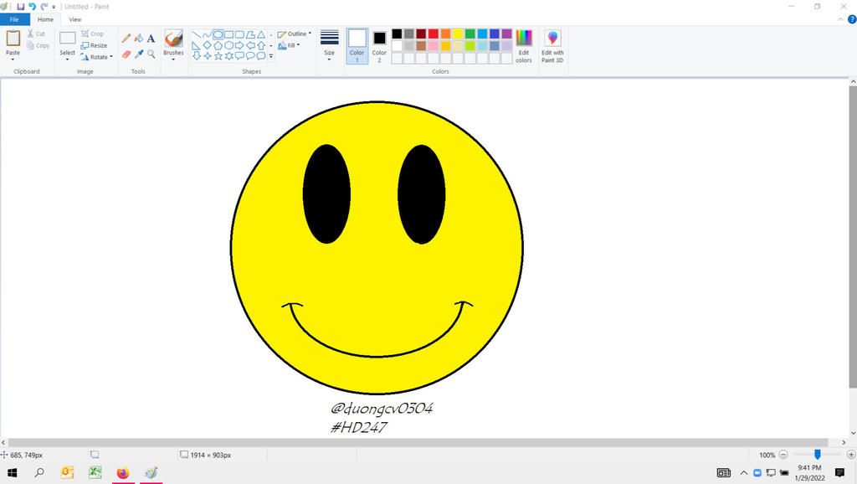This screenshot has height=484, width=857.
Task: Select the Color picker eyedropper tool
Action: pos(139,54)
